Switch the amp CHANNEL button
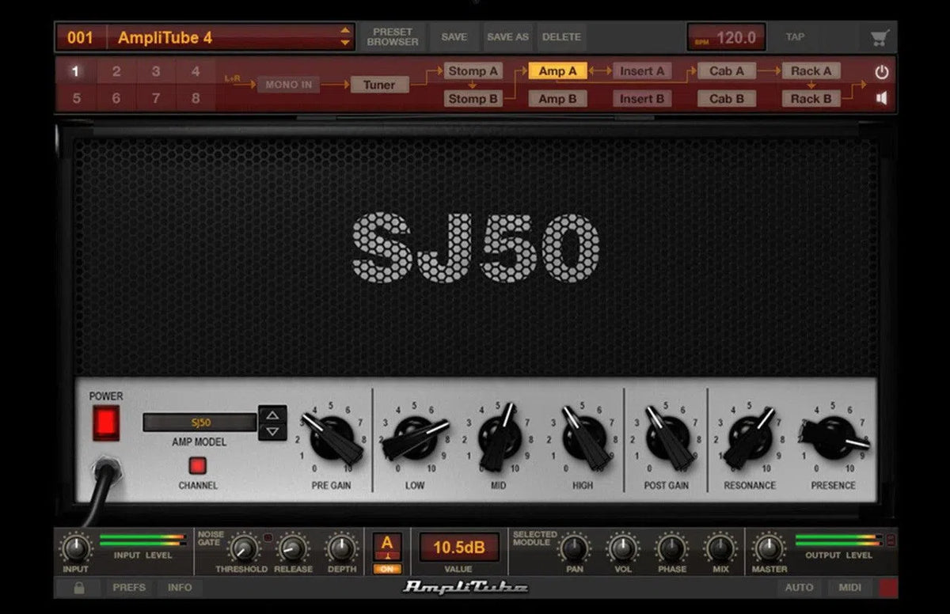950x614 pixels. 196,467
